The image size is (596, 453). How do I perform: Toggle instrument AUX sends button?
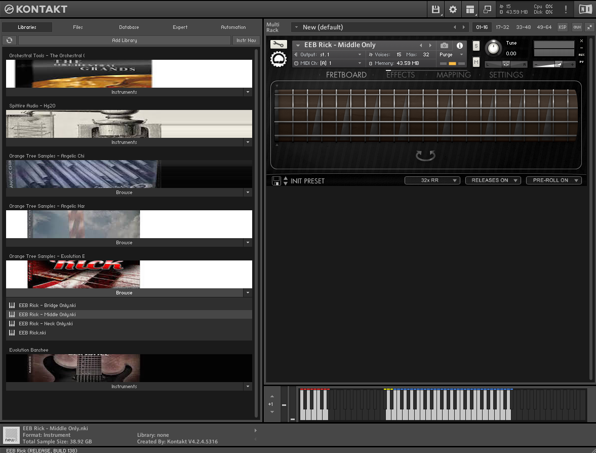(581, 55)
